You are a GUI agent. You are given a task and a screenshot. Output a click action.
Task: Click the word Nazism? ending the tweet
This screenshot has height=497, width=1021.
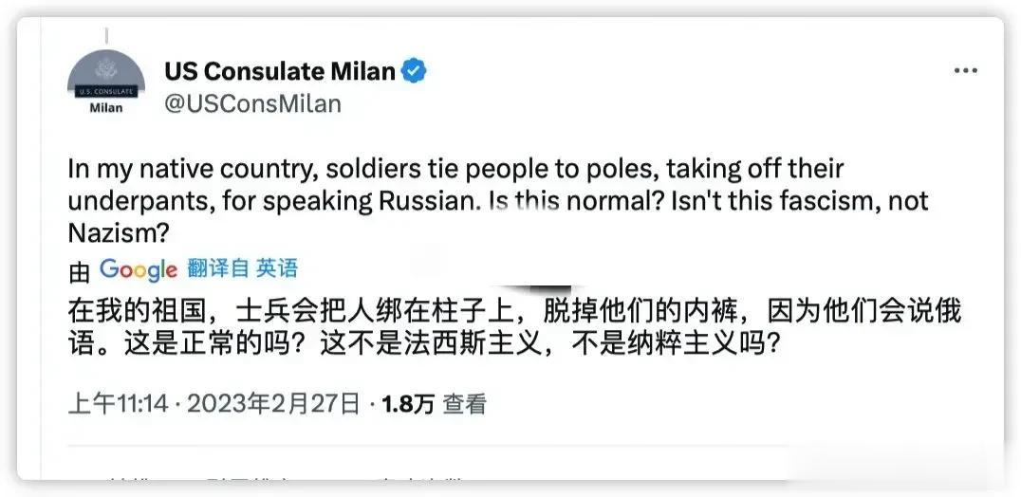point(118,233)
